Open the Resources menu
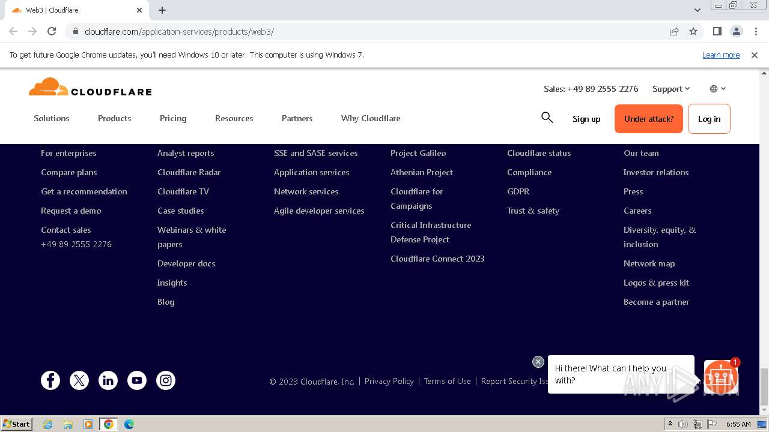Screen dimensions: 769x432 tap(234, 118)
